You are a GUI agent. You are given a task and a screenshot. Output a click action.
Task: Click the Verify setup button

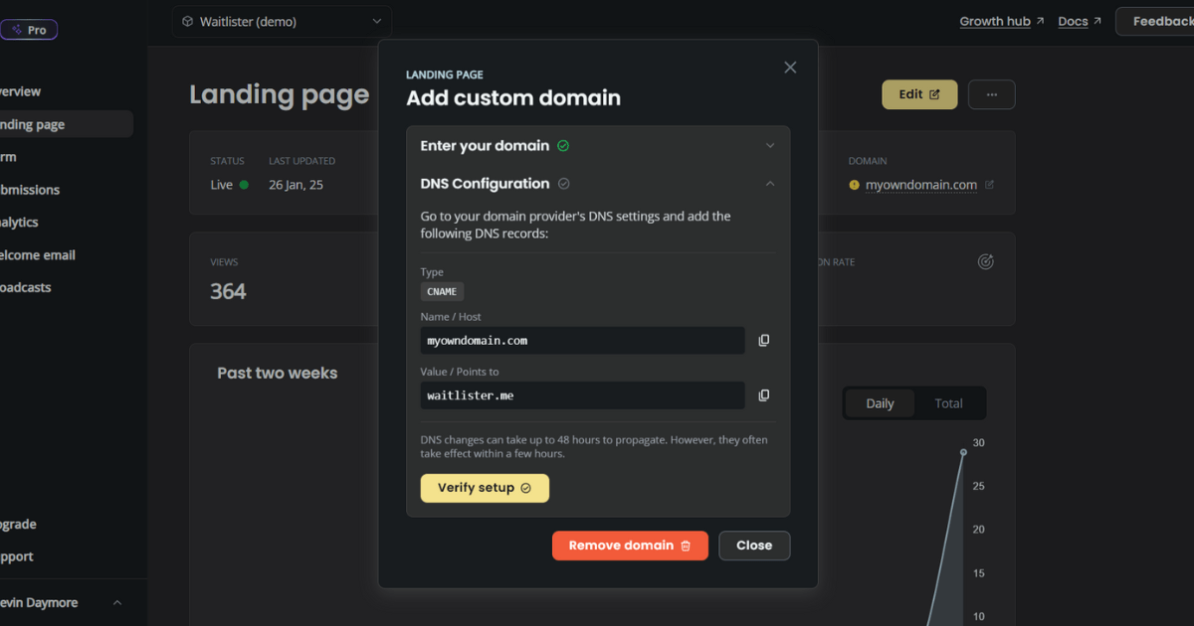point(485,488)
